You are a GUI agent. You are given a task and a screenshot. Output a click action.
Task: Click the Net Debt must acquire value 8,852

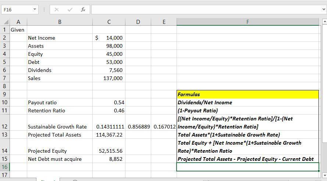pos(109,159)
